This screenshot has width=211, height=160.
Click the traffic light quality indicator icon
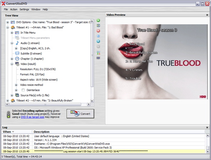click(9, 114)
